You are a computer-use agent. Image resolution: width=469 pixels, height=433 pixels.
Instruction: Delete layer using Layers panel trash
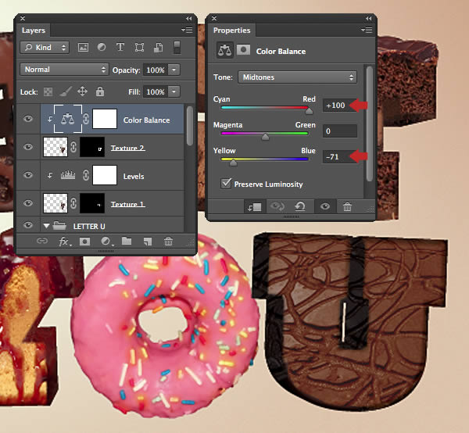coord(168,241)
